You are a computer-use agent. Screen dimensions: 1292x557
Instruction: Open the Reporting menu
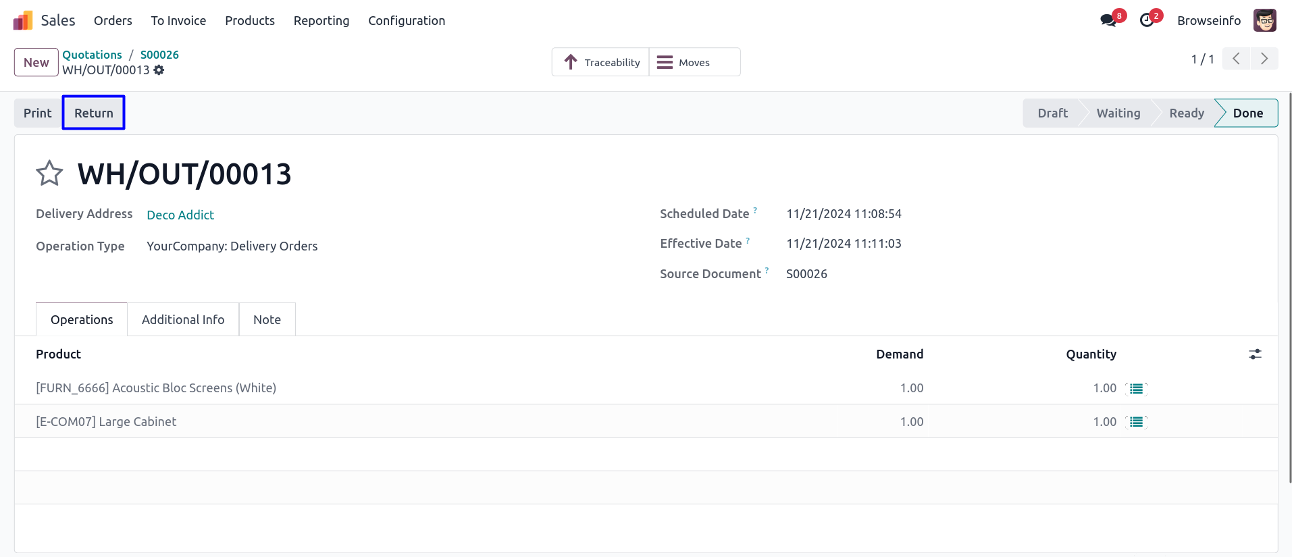tap(321, 21)
